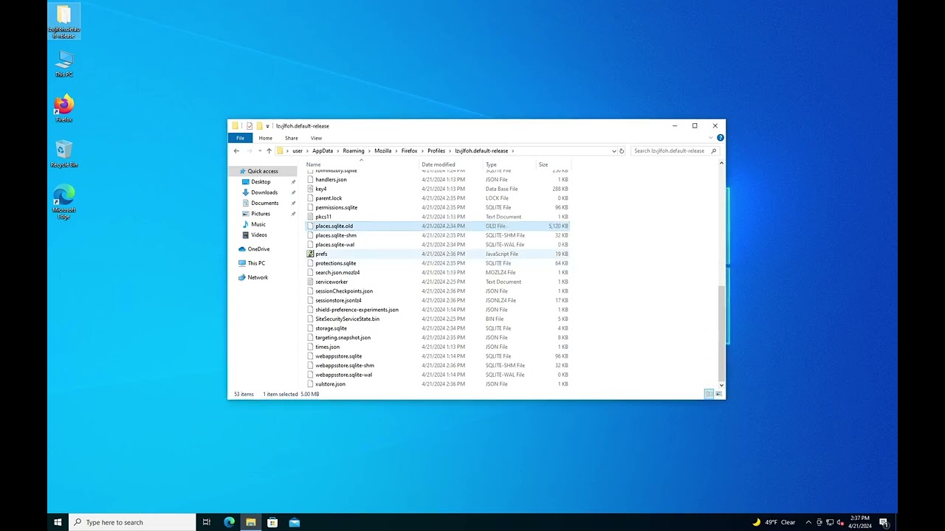The width and height of the screenshot is (945, 531).
Task: Navigate to AppData in the address bar
Action: pyautogui.click(x=323, y=150)
